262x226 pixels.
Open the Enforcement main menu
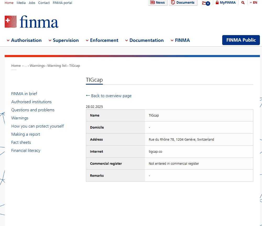coord(104,40)
